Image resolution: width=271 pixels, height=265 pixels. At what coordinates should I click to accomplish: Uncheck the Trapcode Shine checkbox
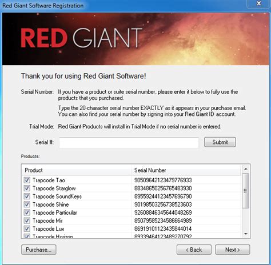pyautogui.click(x=27, y=204)
